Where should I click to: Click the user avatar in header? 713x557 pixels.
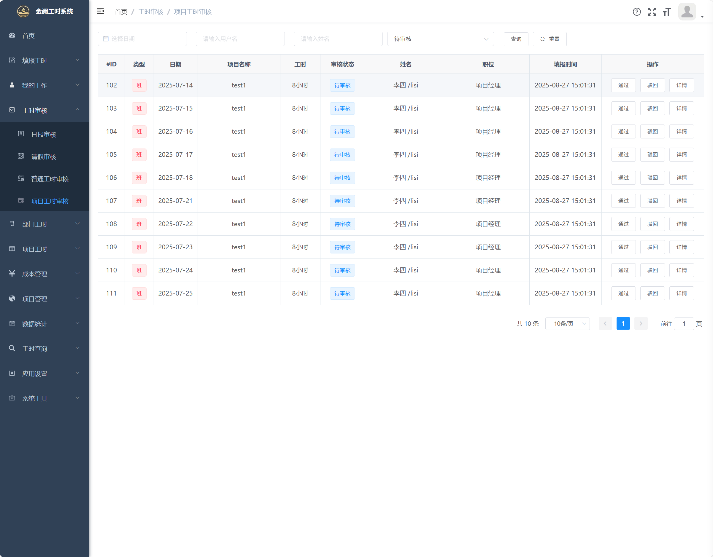tap(687, 12)
